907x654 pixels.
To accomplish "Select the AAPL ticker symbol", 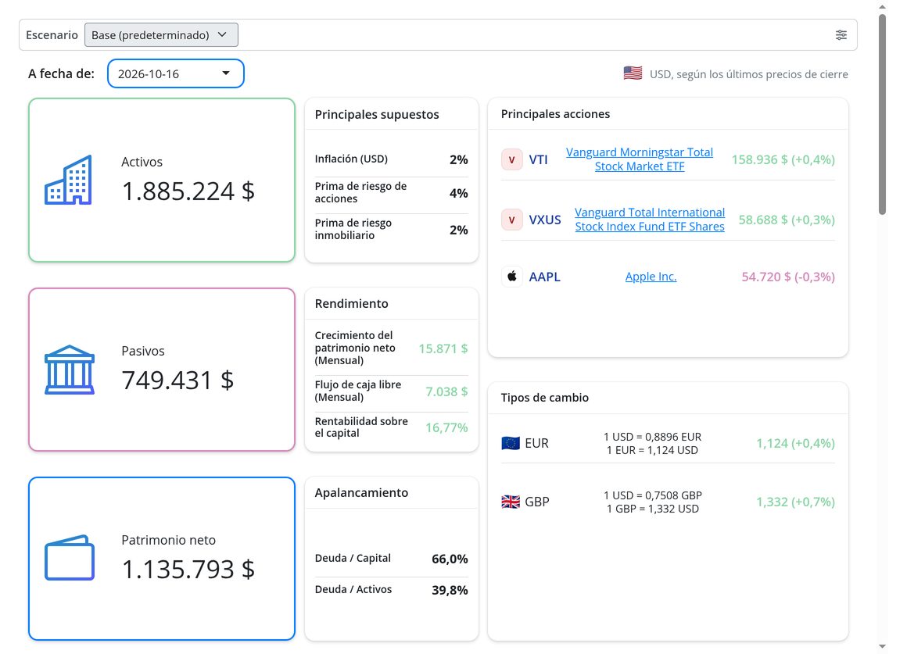I will click(x=545, y=277).
